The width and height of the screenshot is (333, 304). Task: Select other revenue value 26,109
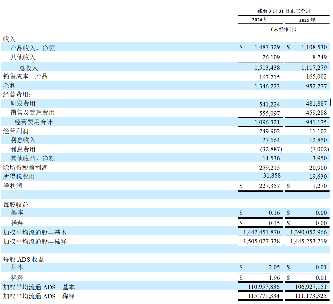(x=271, y=57)
